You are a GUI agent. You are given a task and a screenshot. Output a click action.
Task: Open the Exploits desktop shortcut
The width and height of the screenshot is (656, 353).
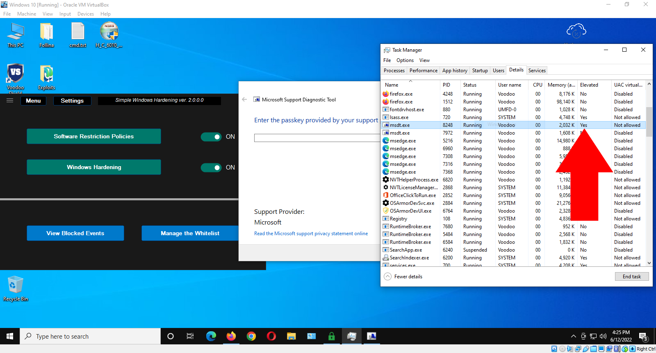click(46, 74)
